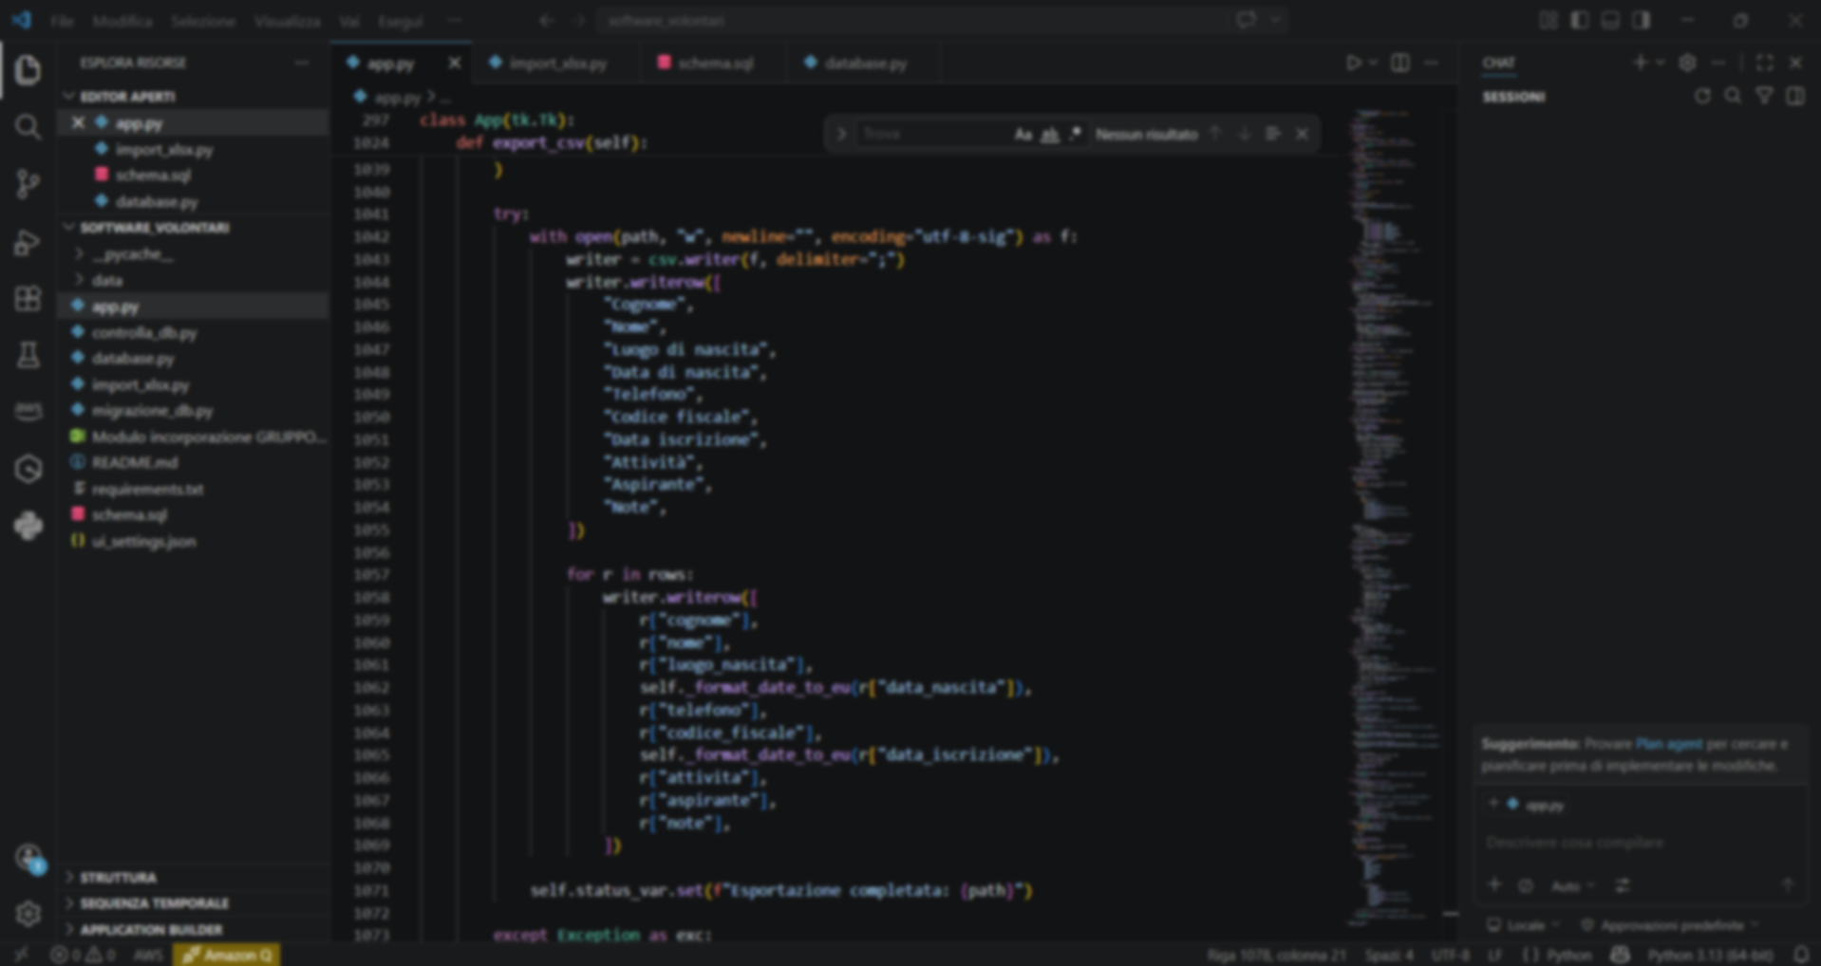Open the Esegui menu
This screenshot has height=966, width=1821.
tap(400, 21)
